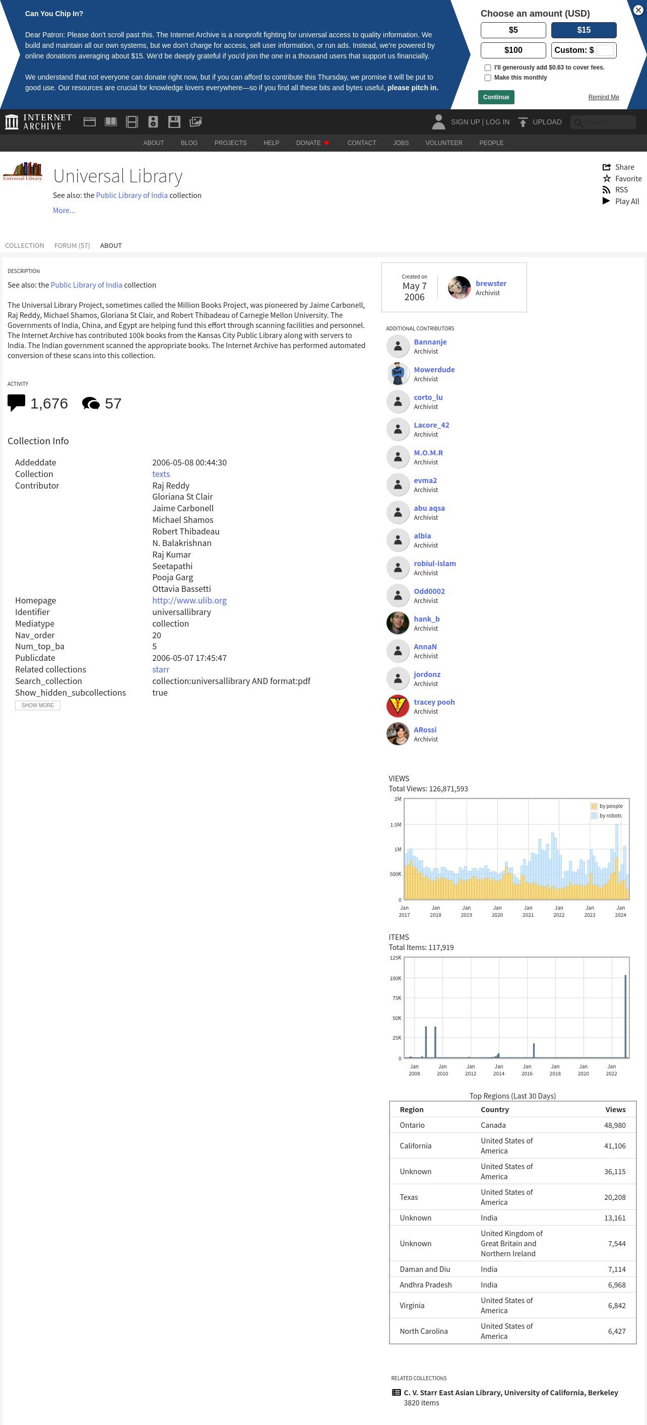Click tracey pooh's avatar icon
Image resolution: width=647 pixels, height=1425 pixels.
coord(398,706)
